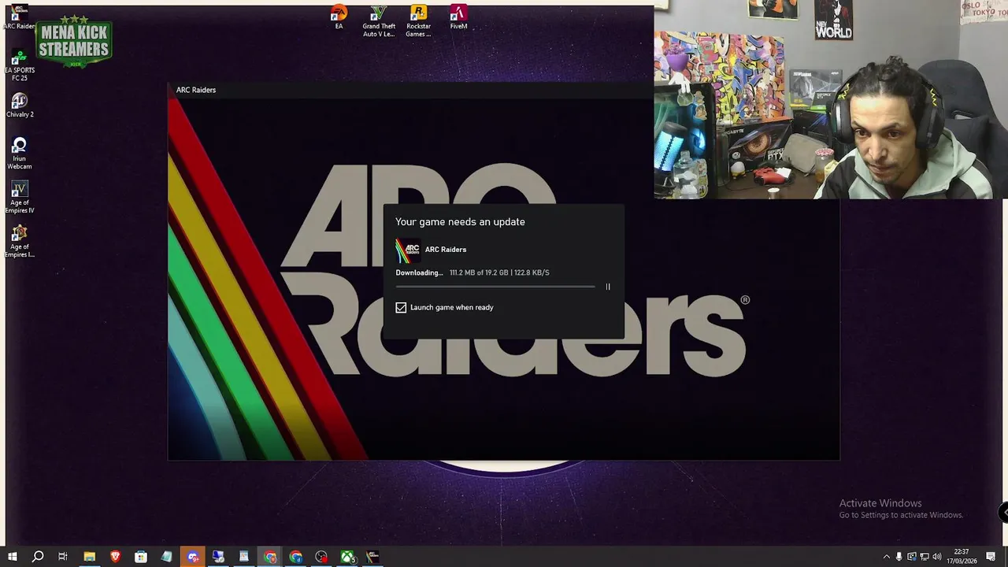This screenshot has height=567, width=1008.
Task: Switch to ARC Raiders taskbar icon
Action: (x=372, y=557)
